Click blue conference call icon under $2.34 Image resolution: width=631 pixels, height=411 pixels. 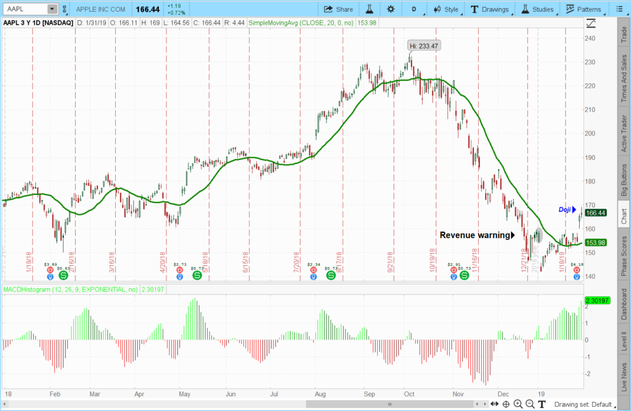coord(314,277)
